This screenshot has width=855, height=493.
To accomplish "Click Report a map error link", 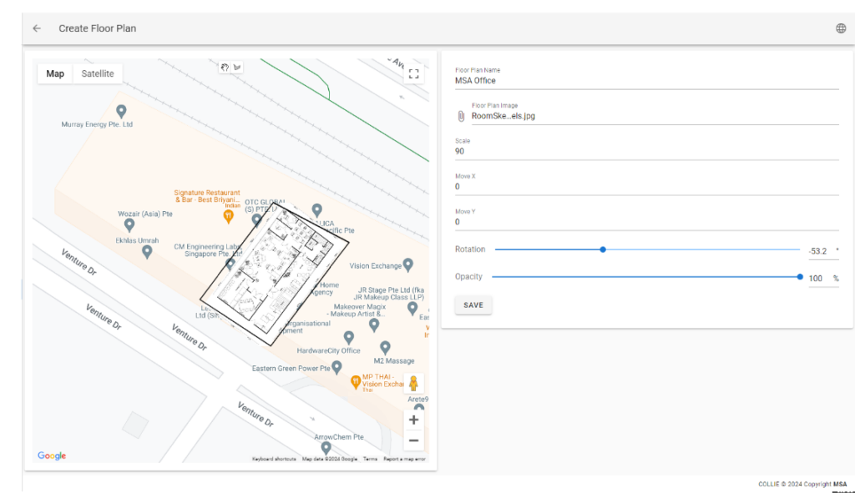I will pyautogui.click(x=404, y=459).
